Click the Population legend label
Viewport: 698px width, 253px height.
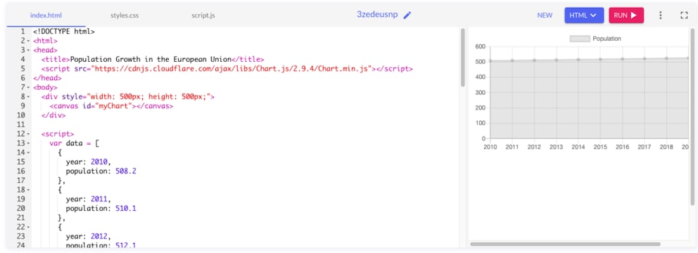tap(607, 39)
